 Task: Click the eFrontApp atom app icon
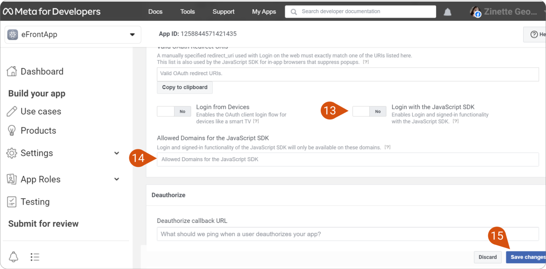click(x=13, y=35)
